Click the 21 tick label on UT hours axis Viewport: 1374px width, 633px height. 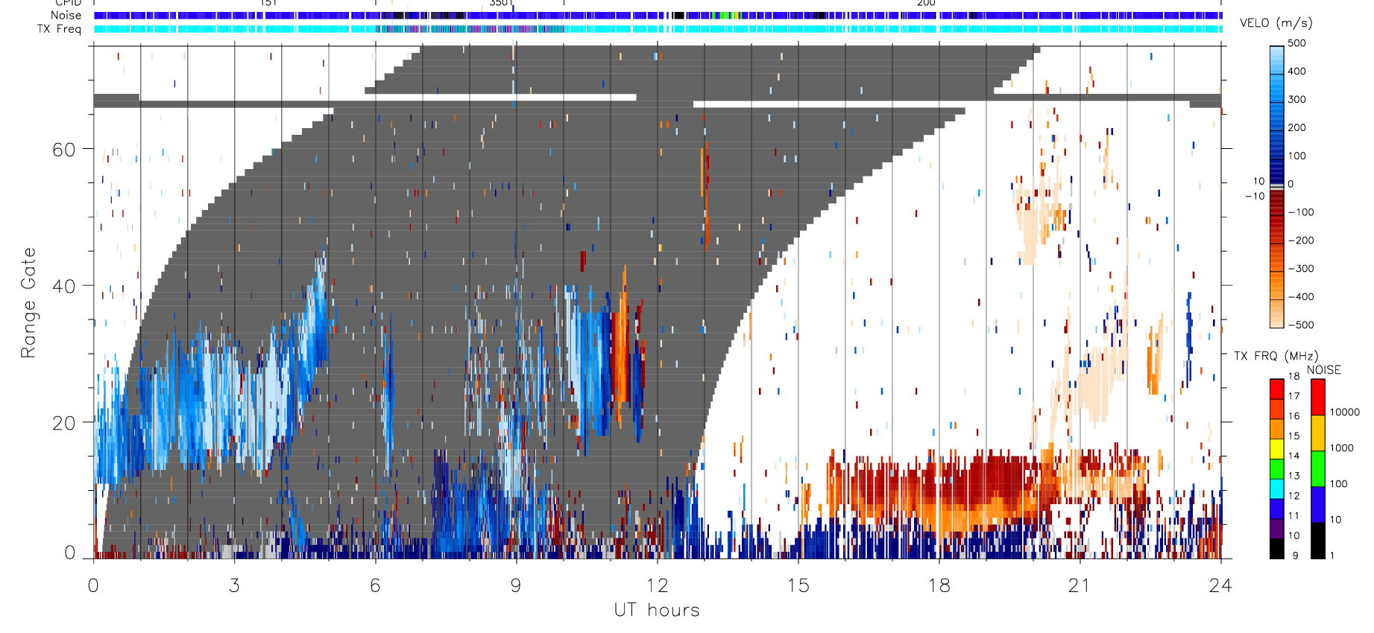point(1080,585)
